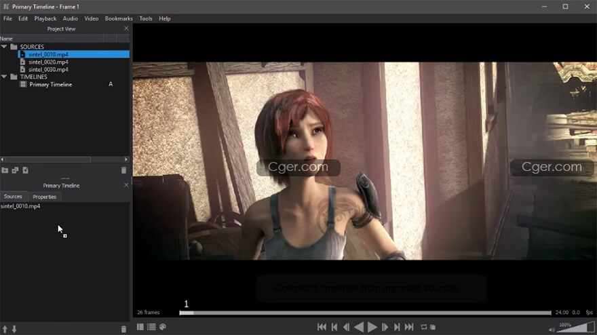The height and width of the screenshot is (335, 597).
Task: Open the Audio menu
Action: (x=70, y=18)
